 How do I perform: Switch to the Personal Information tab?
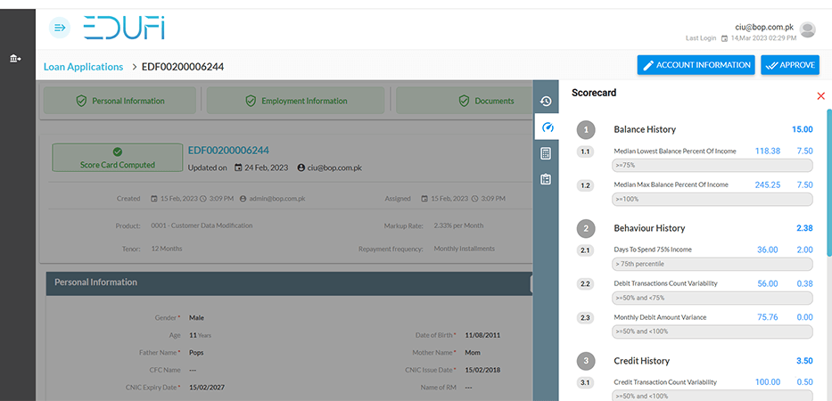(x=120, y=101)
